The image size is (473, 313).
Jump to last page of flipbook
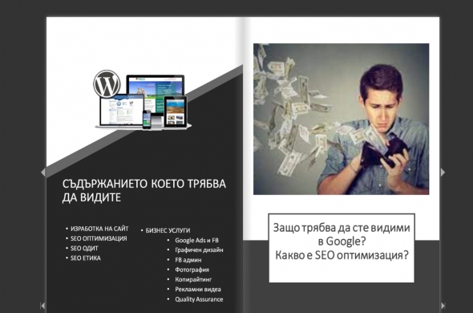click(443, 306)
